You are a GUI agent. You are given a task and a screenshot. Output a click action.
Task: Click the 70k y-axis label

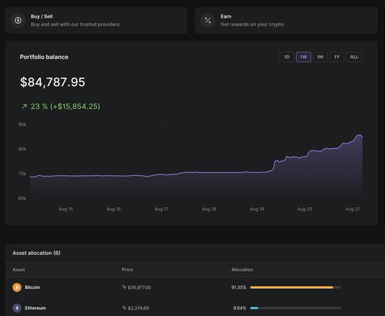coord(22,173)
